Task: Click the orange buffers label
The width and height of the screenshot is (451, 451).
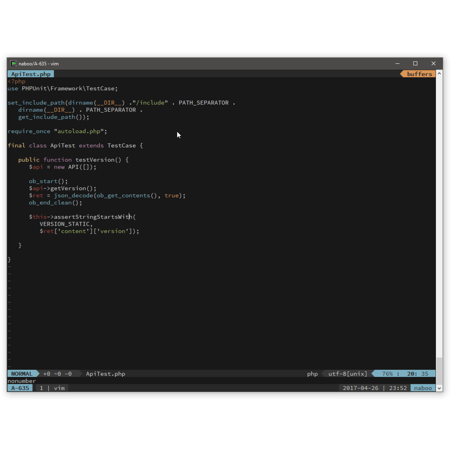Action: coord(419,74)
